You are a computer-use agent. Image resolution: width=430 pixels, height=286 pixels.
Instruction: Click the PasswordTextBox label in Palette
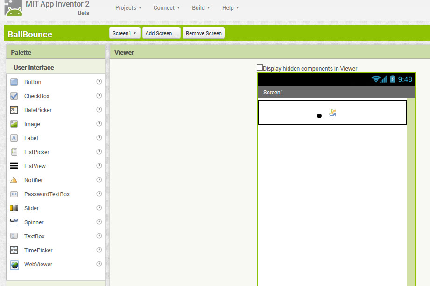47,194
